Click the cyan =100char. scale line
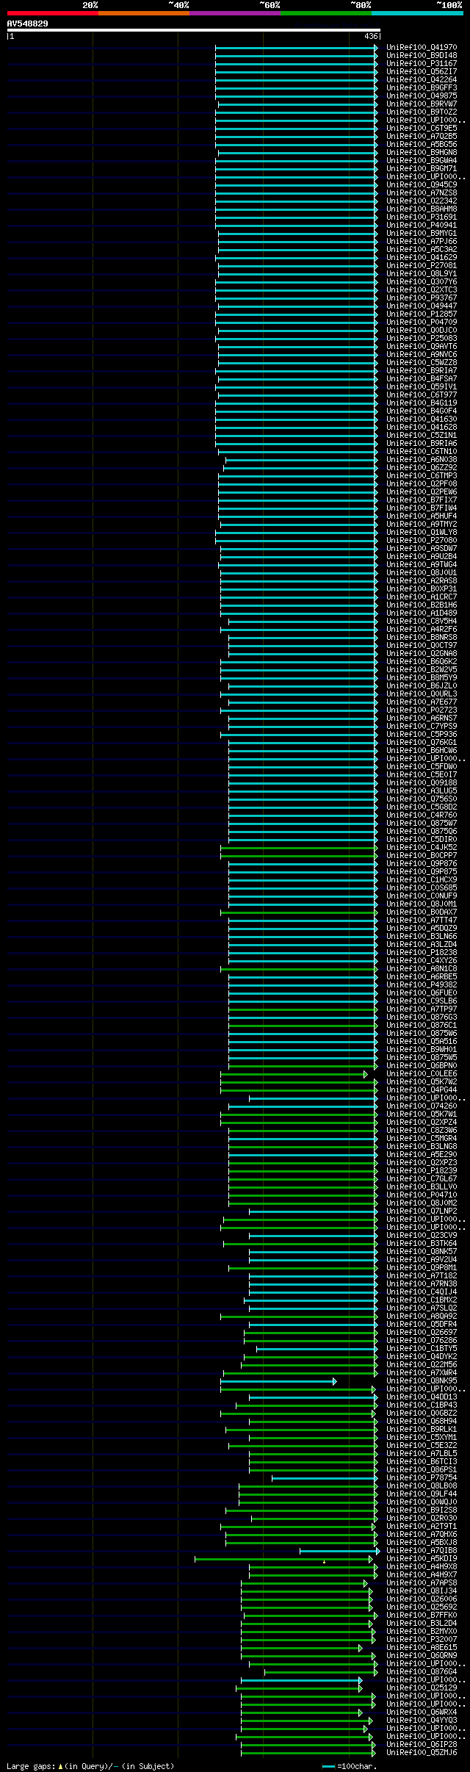The image size is (470, 1772). point(328,1767)
